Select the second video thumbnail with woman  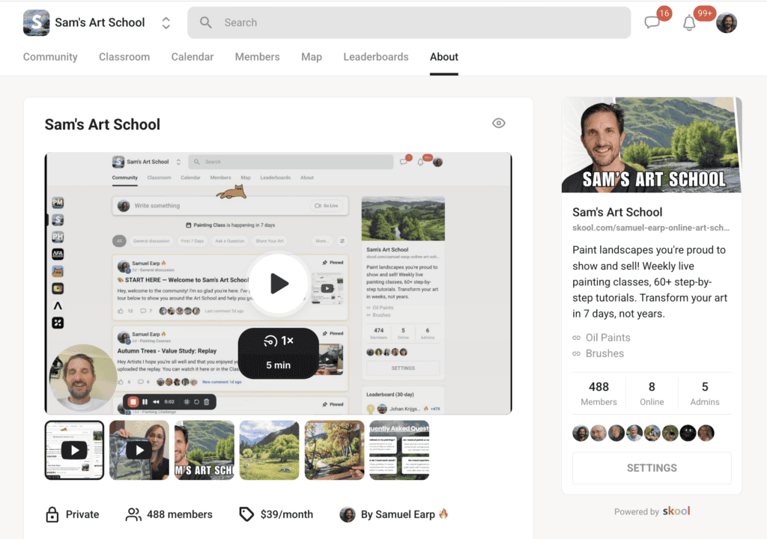pos(139,450)
